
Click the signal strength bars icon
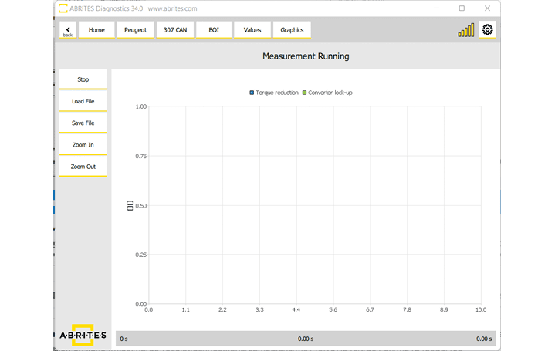[x=466, y=31]
